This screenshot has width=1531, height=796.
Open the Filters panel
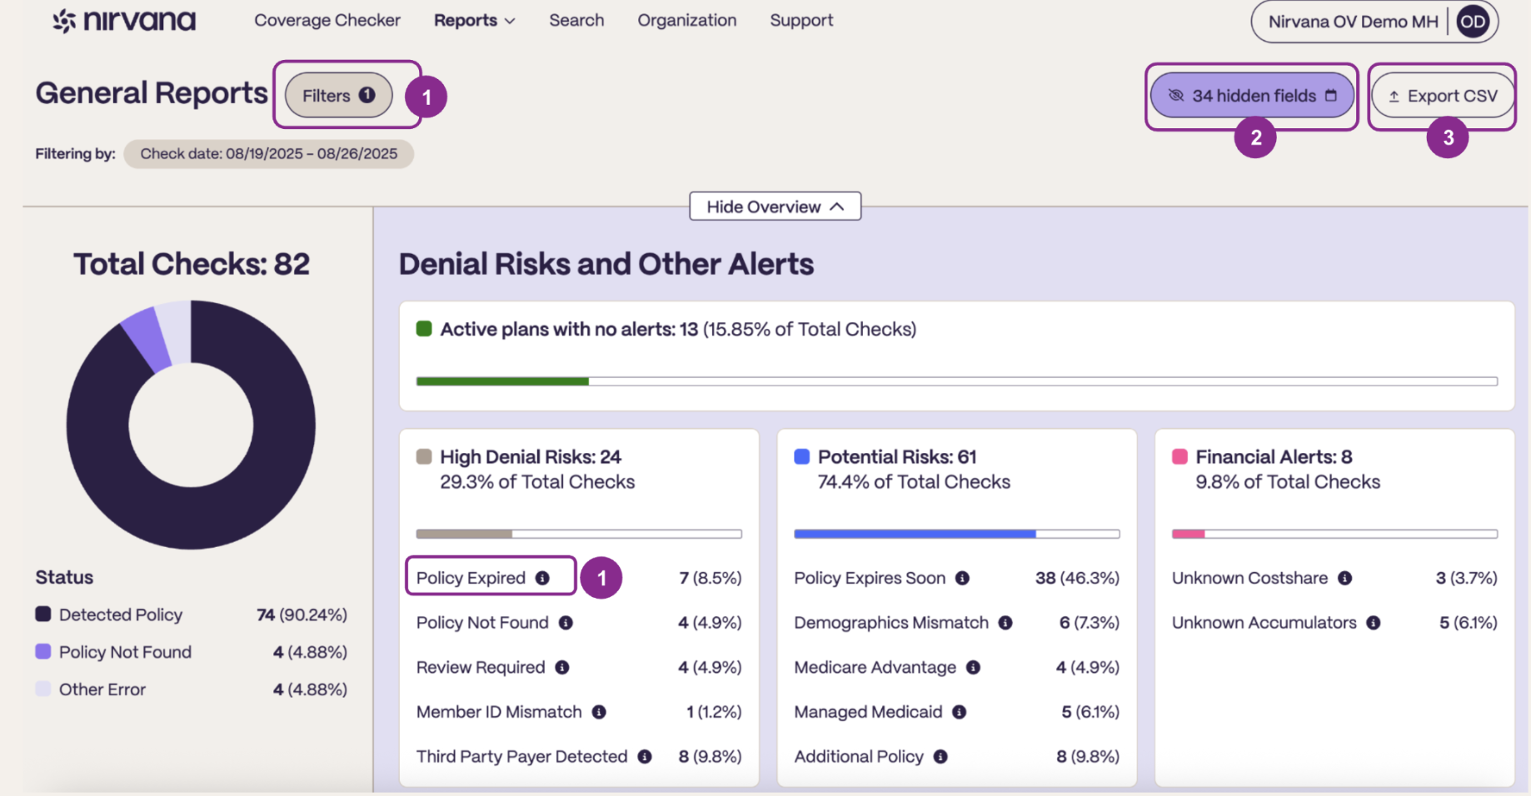(x=338, y=95)
